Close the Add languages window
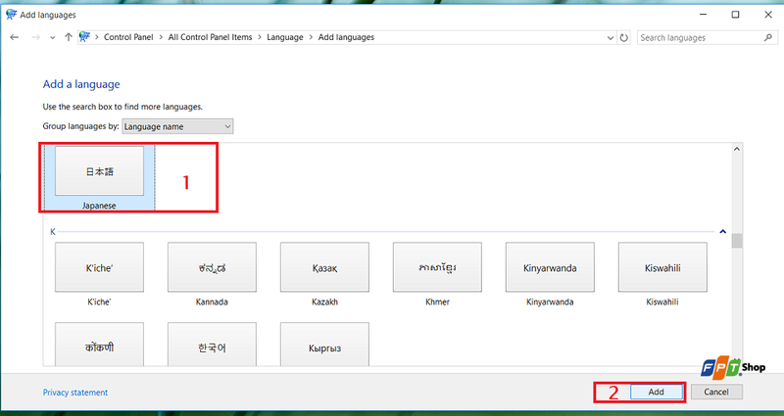784x416 pixels. coord(768,15)
